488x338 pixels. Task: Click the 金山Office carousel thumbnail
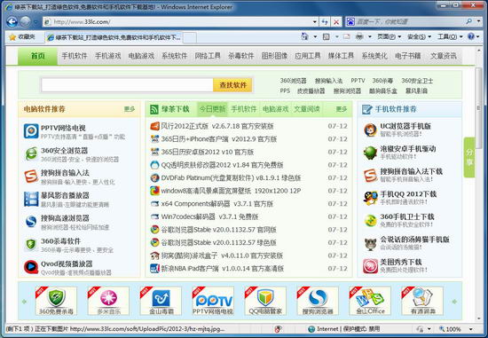[370, 301]
